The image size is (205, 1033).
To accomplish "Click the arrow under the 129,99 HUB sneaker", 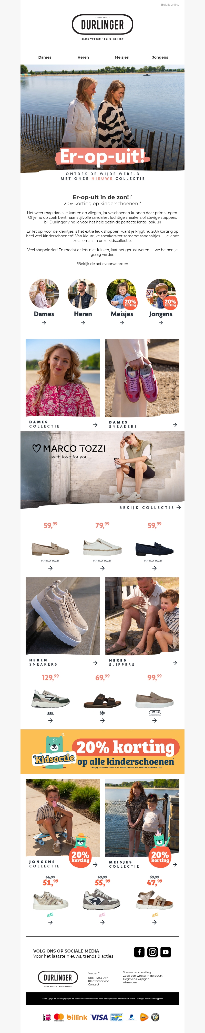I will click(50, 721).
